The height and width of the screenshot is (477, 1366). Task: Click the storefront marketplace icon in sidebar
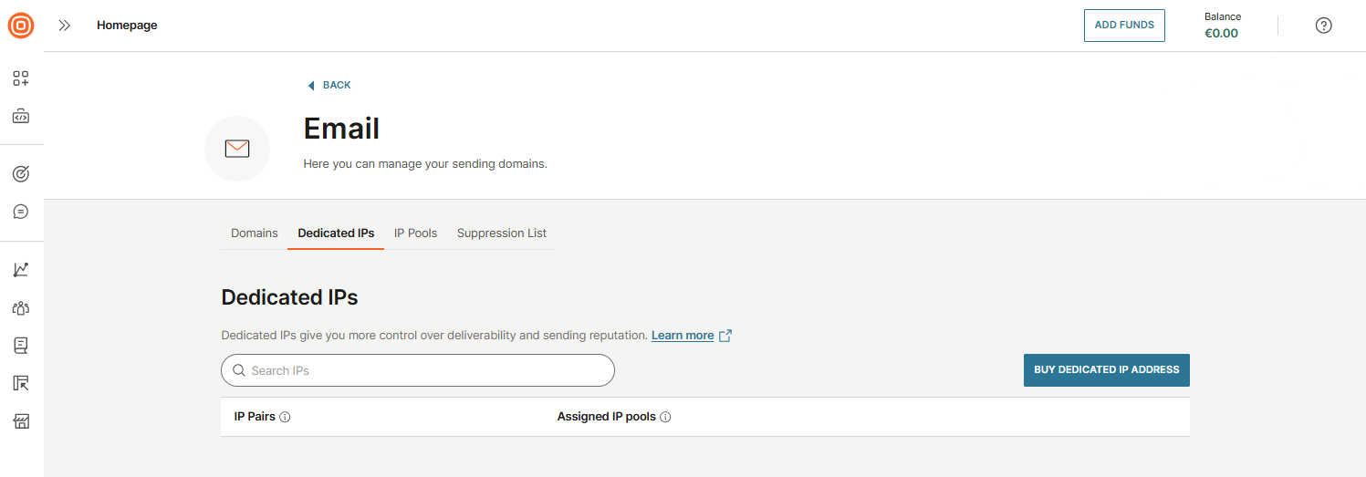[x=21, y=421]
